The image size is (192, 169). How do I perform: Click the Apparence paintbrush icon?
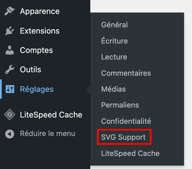10,11
